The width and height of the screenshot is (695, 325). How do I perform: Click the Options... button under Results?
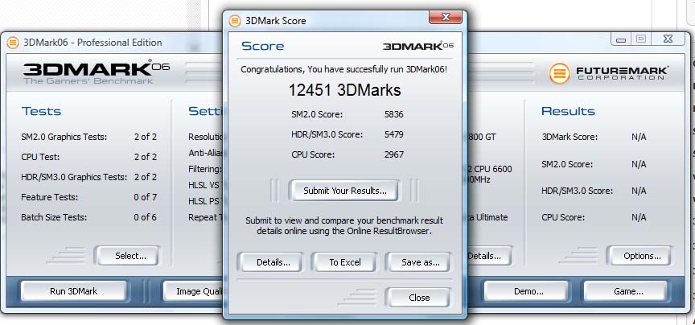641,256
